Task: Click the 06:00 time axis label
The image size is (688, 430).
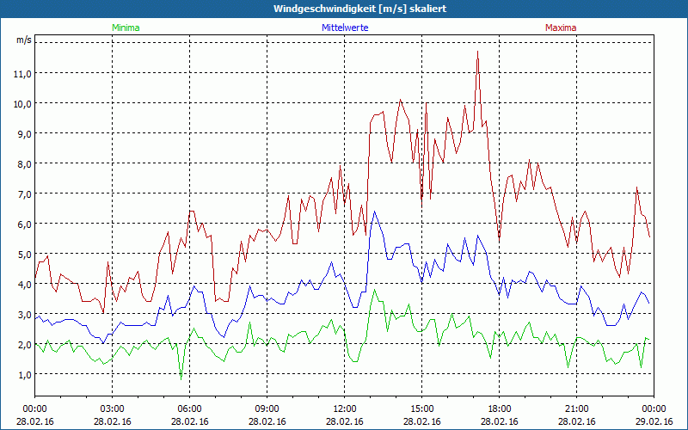Action: click(189, 409)
